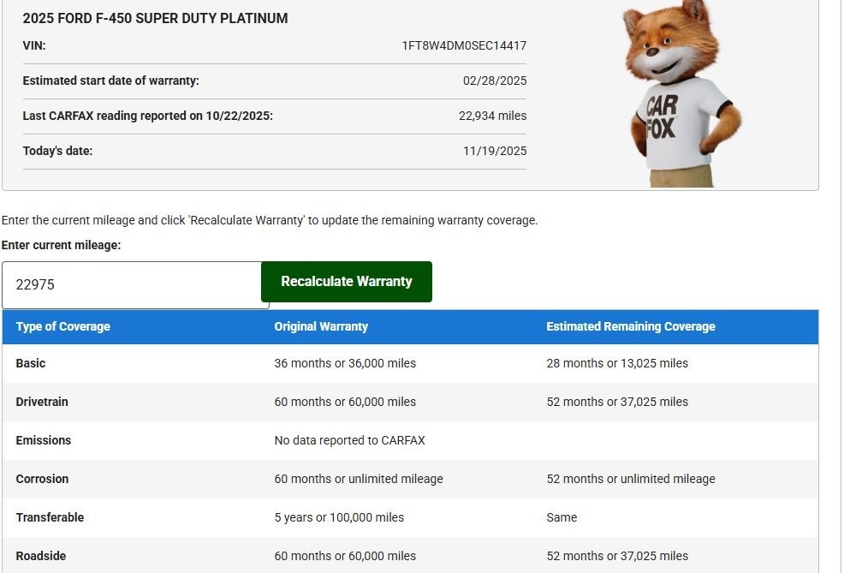This screenshot has width=844, height=573.
Task: Click the Estimated Remaining Coverage header
Action: (631, 326)
